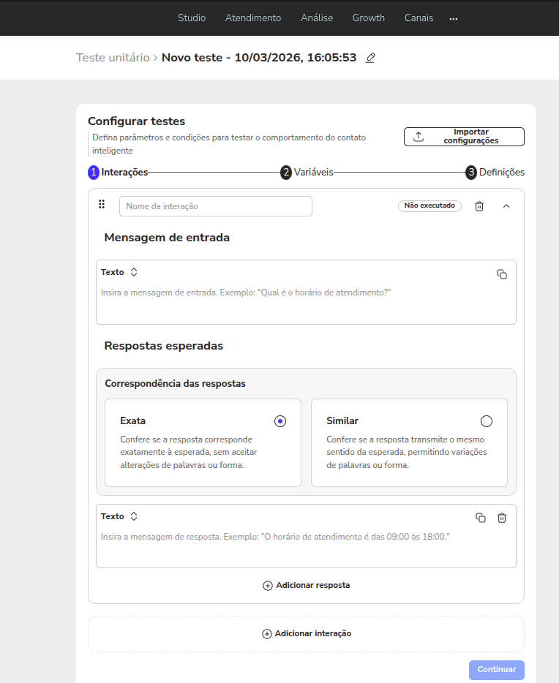Click the upload icon in Importar configurações
559x683 pixels.
point(419,137)
